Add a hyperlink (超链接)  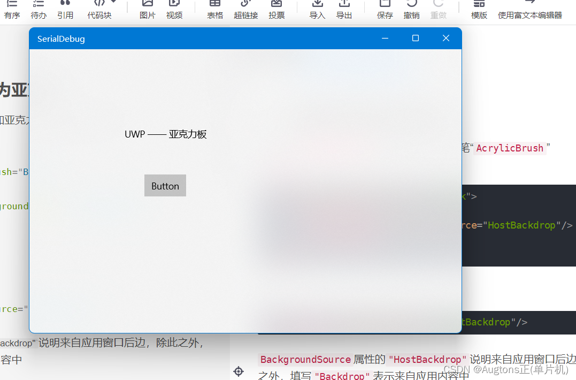click(246, 10)
